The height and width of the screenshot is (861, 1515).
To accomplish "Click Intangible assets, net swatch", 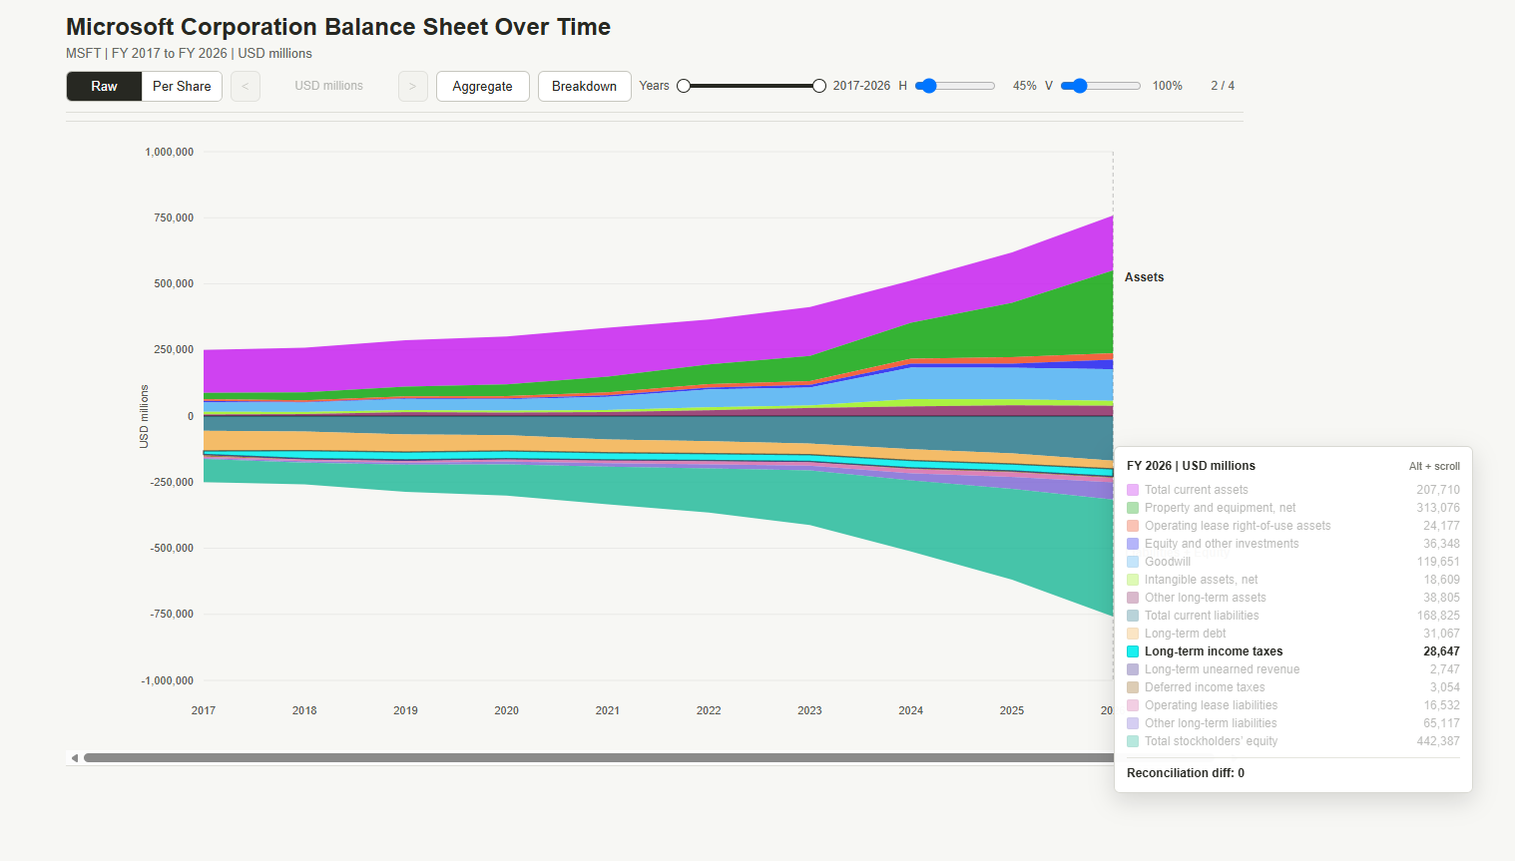I will (1133, 580).
